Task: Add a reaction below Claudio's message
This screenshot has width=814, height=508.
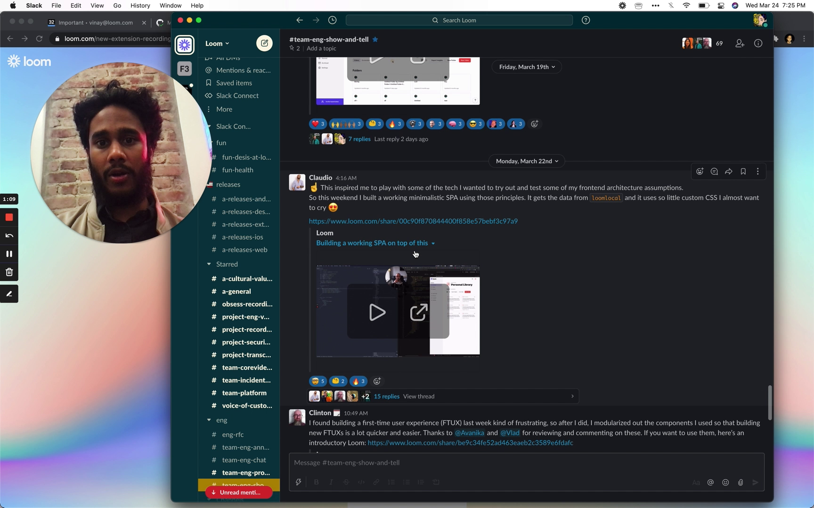Action: [377, 381]
